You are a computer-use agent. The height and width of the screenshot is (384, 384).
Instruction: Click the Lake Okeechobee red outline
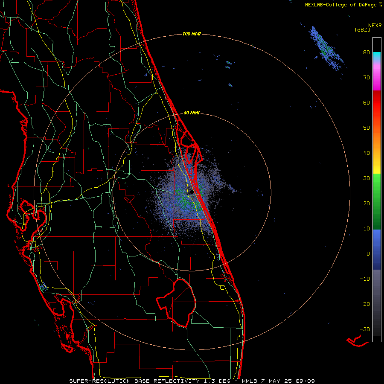point(176,303)
